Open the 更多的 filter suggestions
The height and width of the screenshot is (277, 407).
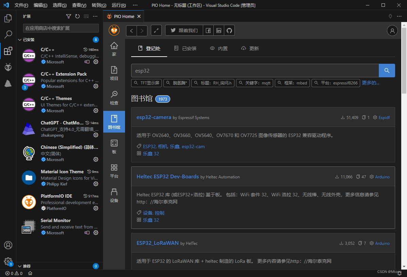(x=371, y=82)
